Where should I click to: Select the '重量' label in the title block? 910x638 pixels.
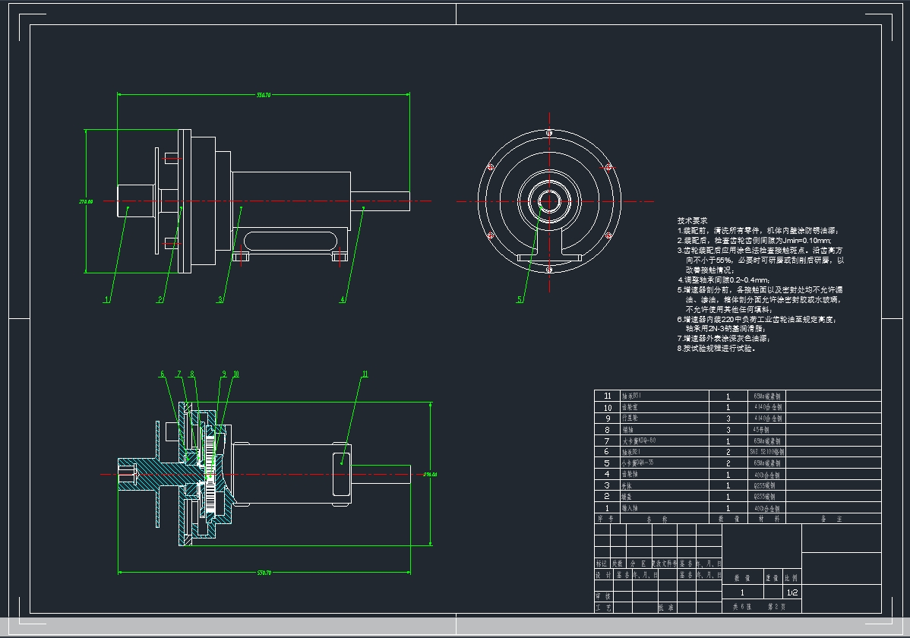tap(772, 578)
